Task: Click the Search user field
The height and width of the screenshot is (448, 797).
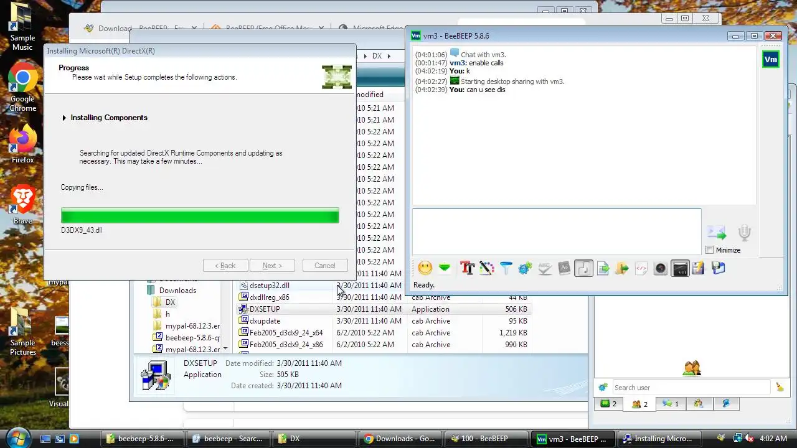Action: click(691, 387)
